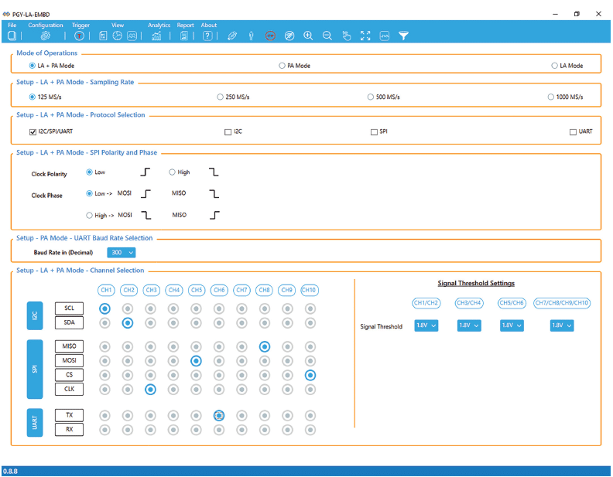Open the Report menu

coord(185,25)
